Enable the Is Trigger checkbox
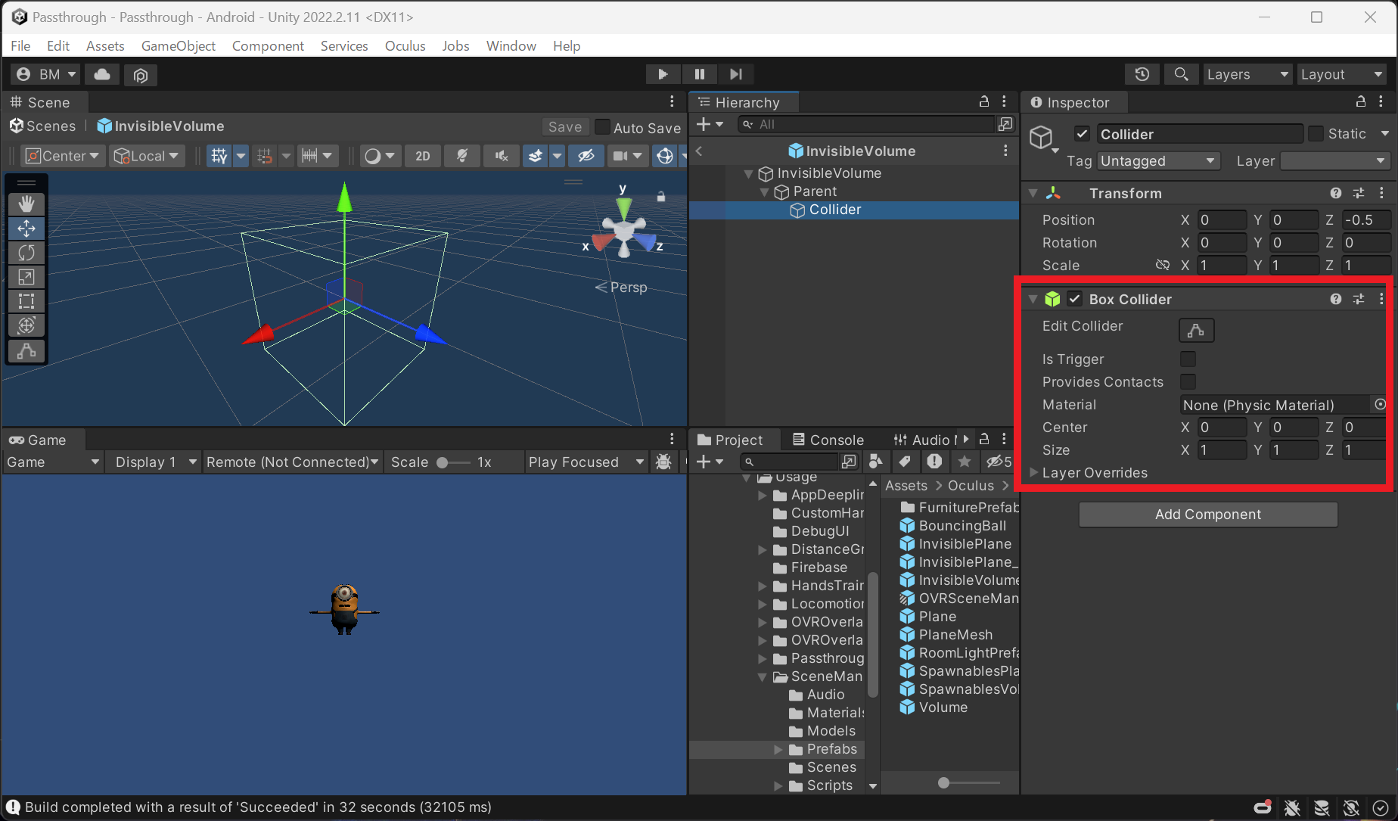The image size is (1398, 821). (x=1188, y=359)
